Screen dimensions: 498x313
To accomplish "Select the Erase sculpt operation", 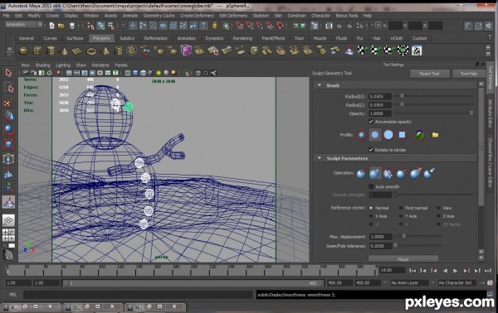I will tap(429, 174).
